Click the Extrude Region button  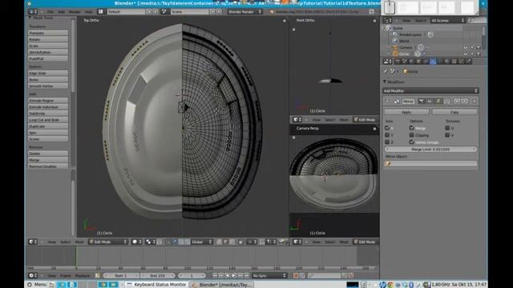(x=48, y=101)
